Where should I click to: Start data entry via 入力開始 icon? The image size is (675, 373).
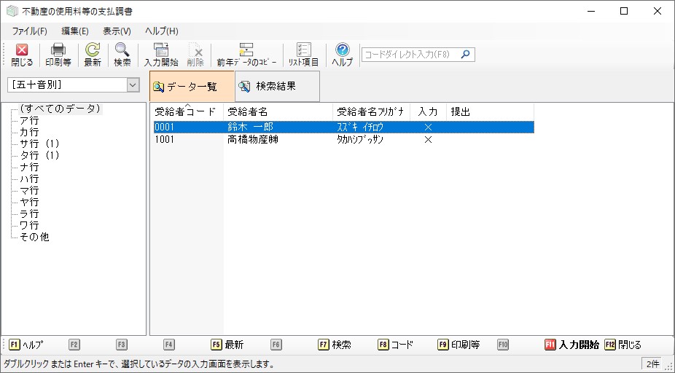[x=161, y=55]
